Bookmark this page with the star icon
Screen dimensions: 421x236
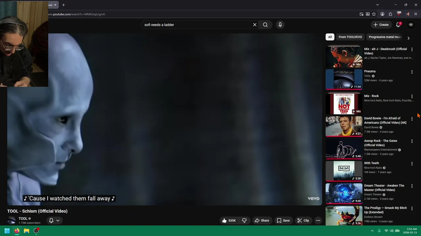374,14
